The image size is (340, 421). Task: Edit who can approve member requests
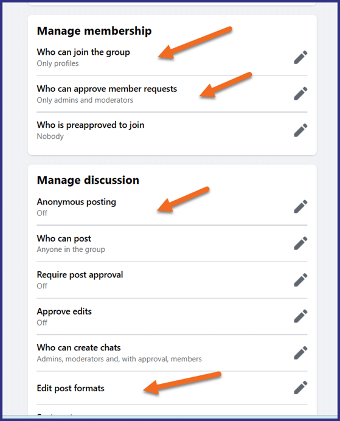(300, 94)
